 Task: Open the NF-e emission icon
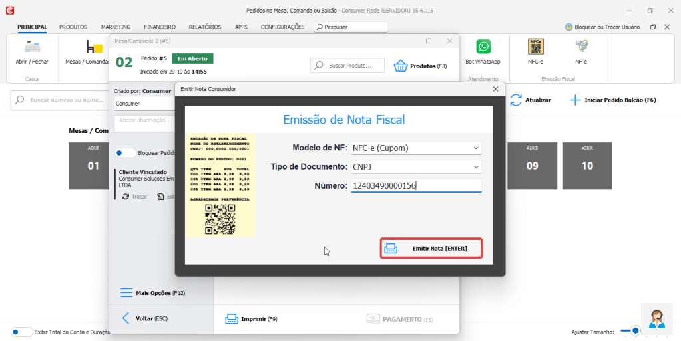(581, 47)
